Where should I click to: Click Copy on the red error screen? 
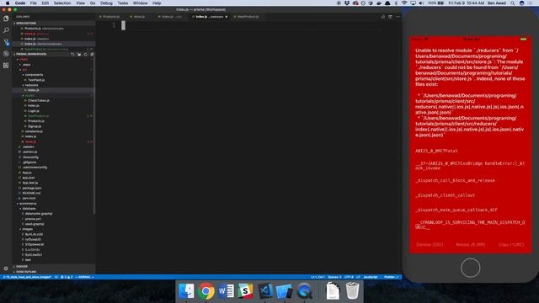click(511, 245)
